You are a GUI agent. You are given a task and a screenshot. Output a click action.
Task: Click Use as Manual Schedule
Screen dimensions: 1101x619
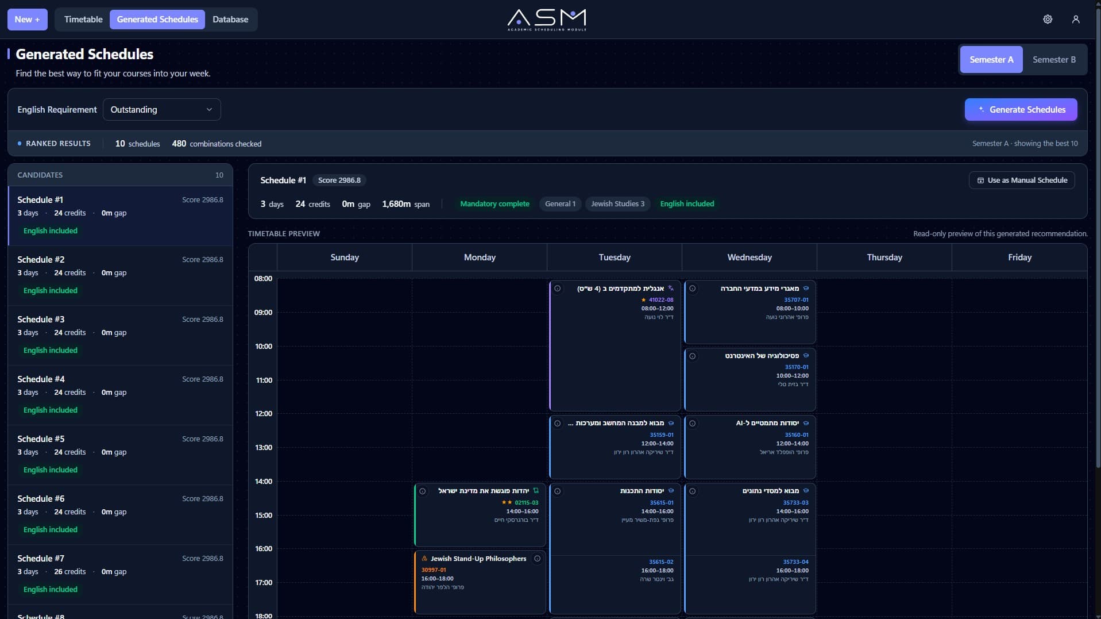tap(1022, 180)
